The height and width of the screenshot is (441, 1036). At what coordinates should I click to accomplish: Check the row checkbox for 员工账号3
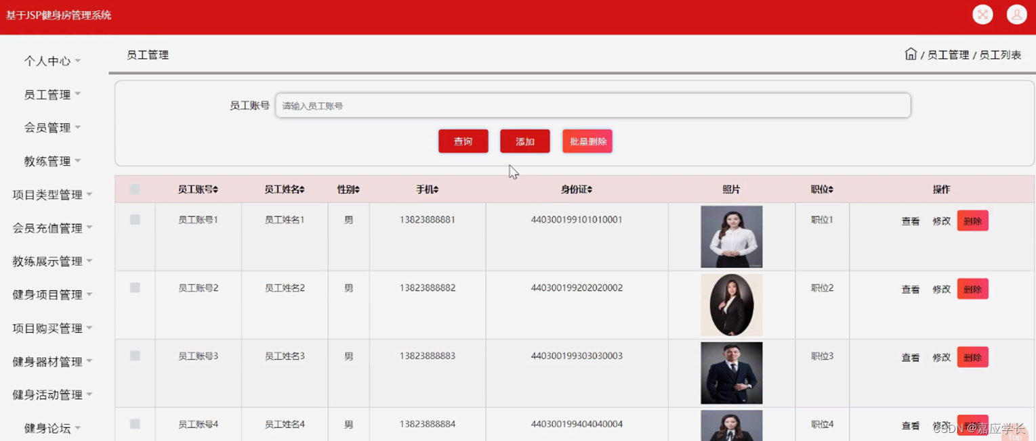pos(135,356)
